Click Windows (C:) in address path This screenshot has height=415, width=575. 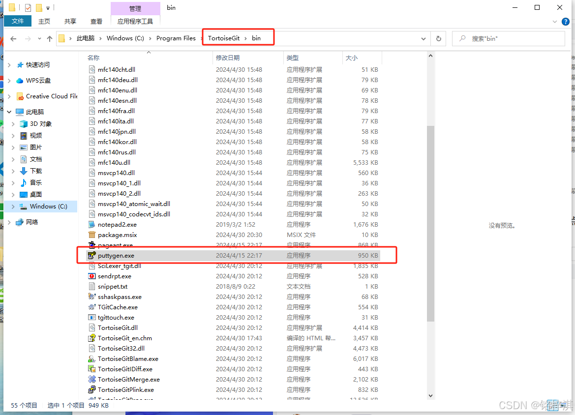click(x=125, y=38)
